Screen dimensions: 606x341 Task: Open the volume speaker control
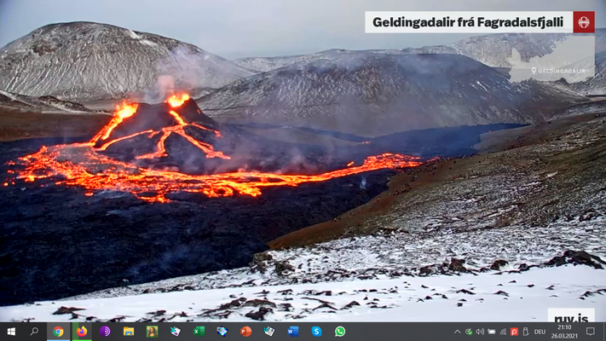480,332
